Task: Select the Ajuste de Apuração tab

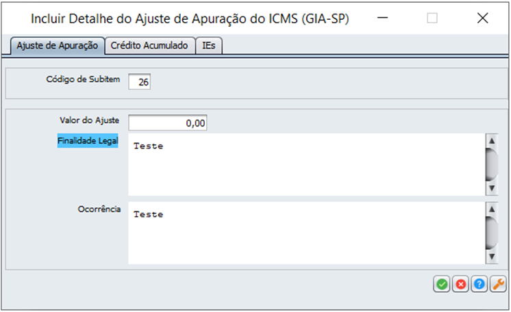Action: 58,46
